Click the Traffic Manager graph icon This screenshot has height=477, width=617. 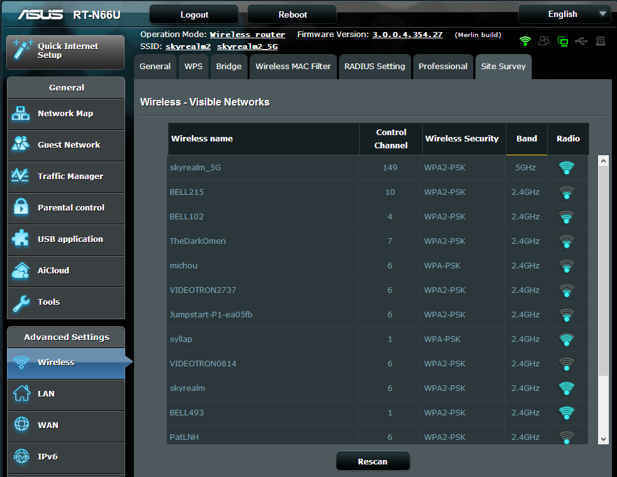tap(21, 175)
